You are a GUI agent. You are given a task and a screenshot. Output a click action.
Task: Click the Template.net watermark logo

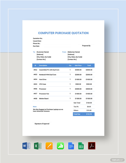(117, 160)
